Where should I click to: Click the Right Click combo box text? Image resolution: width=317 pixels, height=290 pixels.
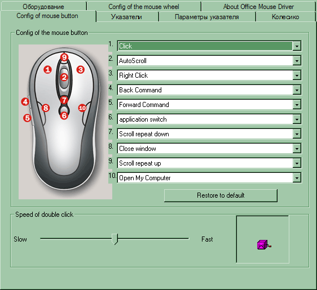click(134, 75)
